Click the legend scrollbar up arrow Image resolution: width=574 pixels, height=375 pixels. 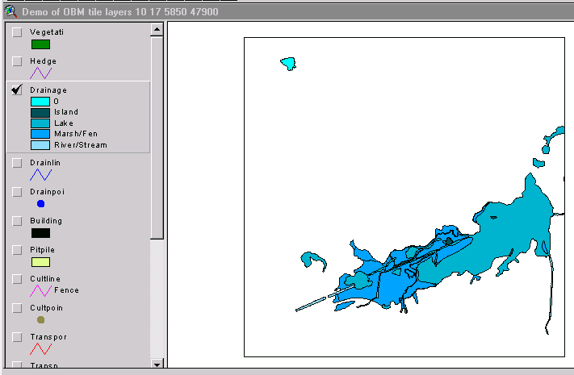pyautogui.click(x=157, y=29)
